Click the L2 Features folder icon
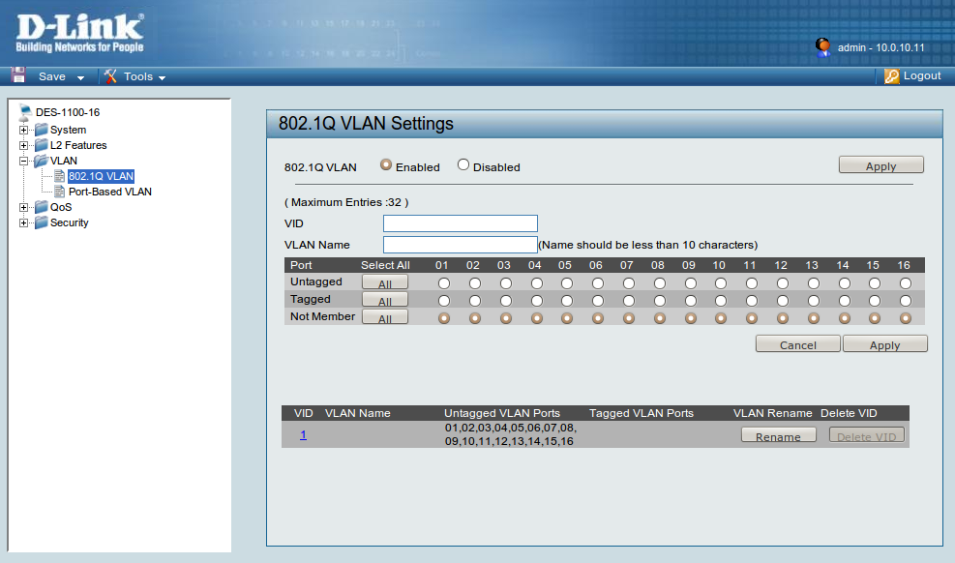 [x=41, y=145]
